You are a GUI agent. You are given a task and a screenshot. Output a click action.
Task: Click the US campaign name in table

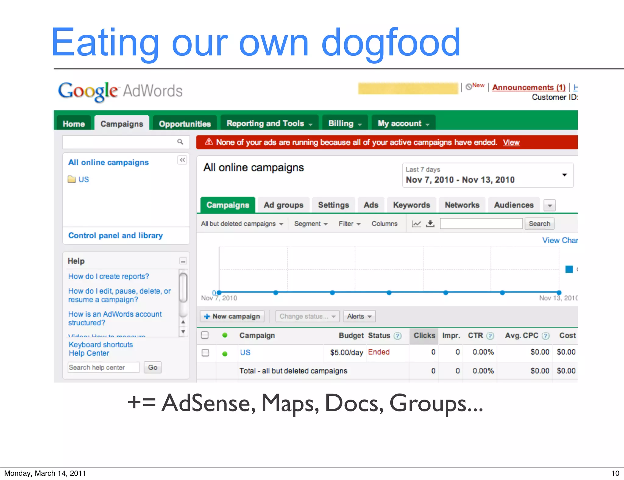245,352
